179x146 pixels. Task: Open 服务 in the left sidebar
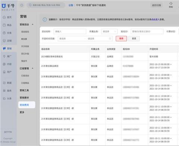pos(7,91)
